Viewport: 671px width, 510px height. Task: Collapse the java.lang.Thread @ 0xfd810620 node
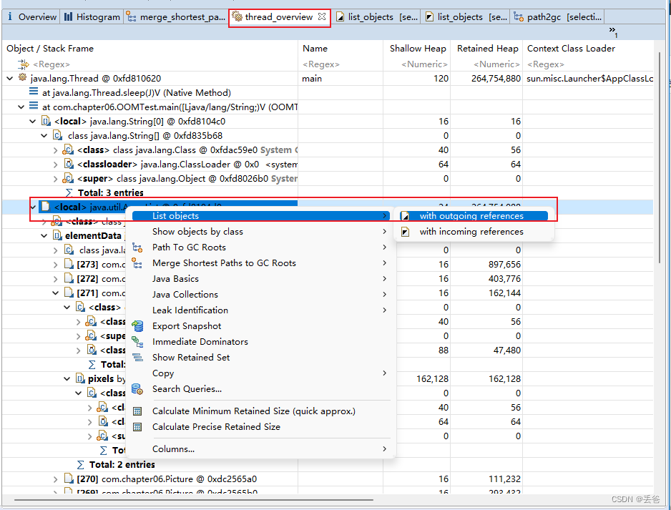10,78
